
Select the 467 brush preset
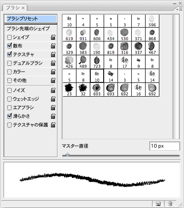click(152, 48)
